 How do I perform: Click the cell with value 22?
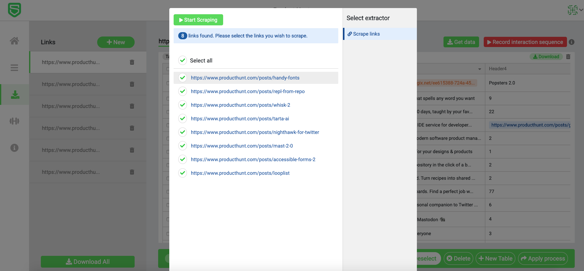tap(527, 112)
